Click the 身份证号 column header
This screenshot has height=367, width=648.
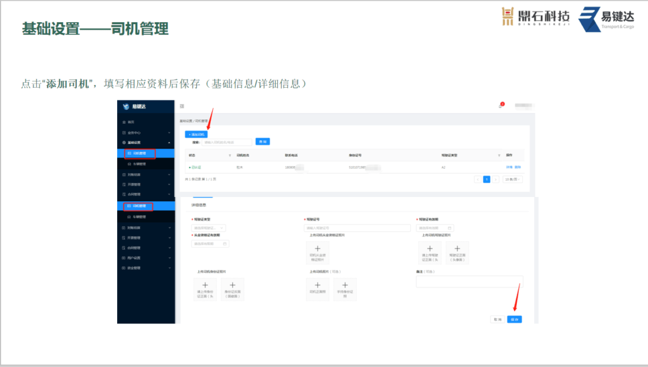coord(355,155)
